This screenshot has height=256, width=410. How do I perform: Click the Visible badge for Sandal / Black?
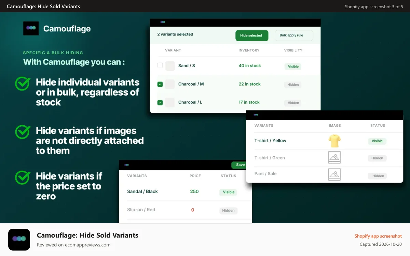pyautogui.click(x=229, y=192)
